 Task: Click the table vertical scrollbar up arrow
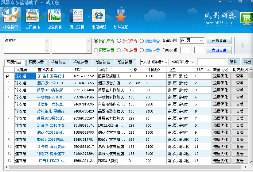[251, 69]
